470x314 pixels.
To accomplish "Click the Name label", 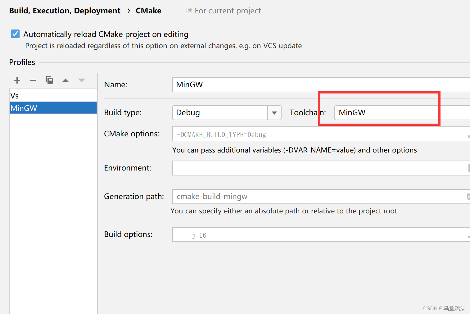I will 116,85.
